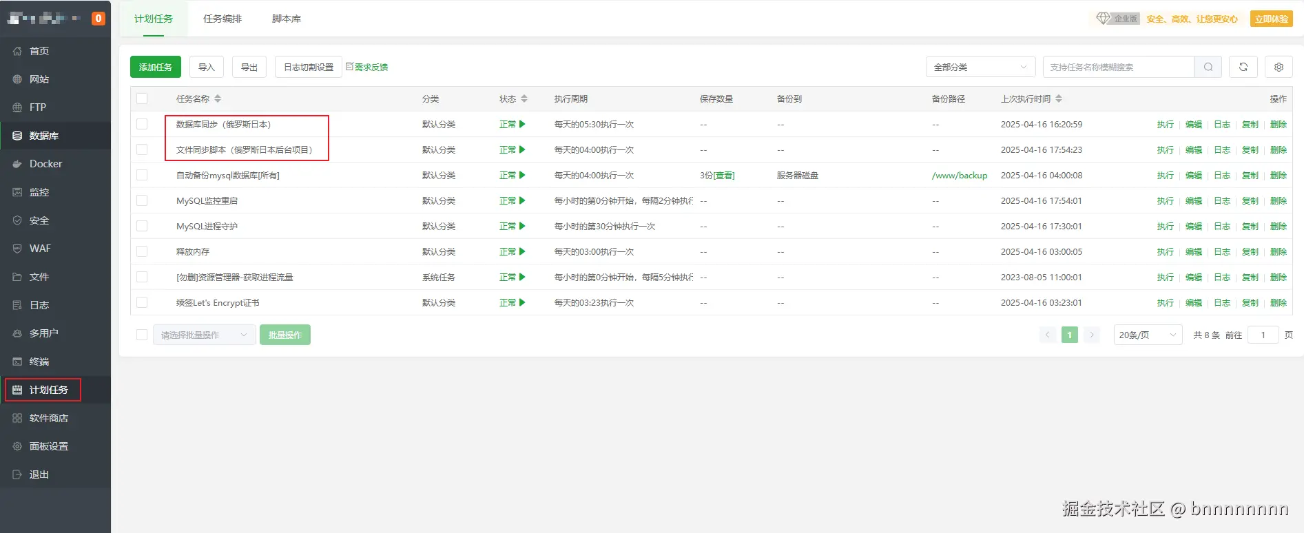Toggle the select-all checkbox in table header
This screenshot has width=1304, height=533.
coord(142,98)
